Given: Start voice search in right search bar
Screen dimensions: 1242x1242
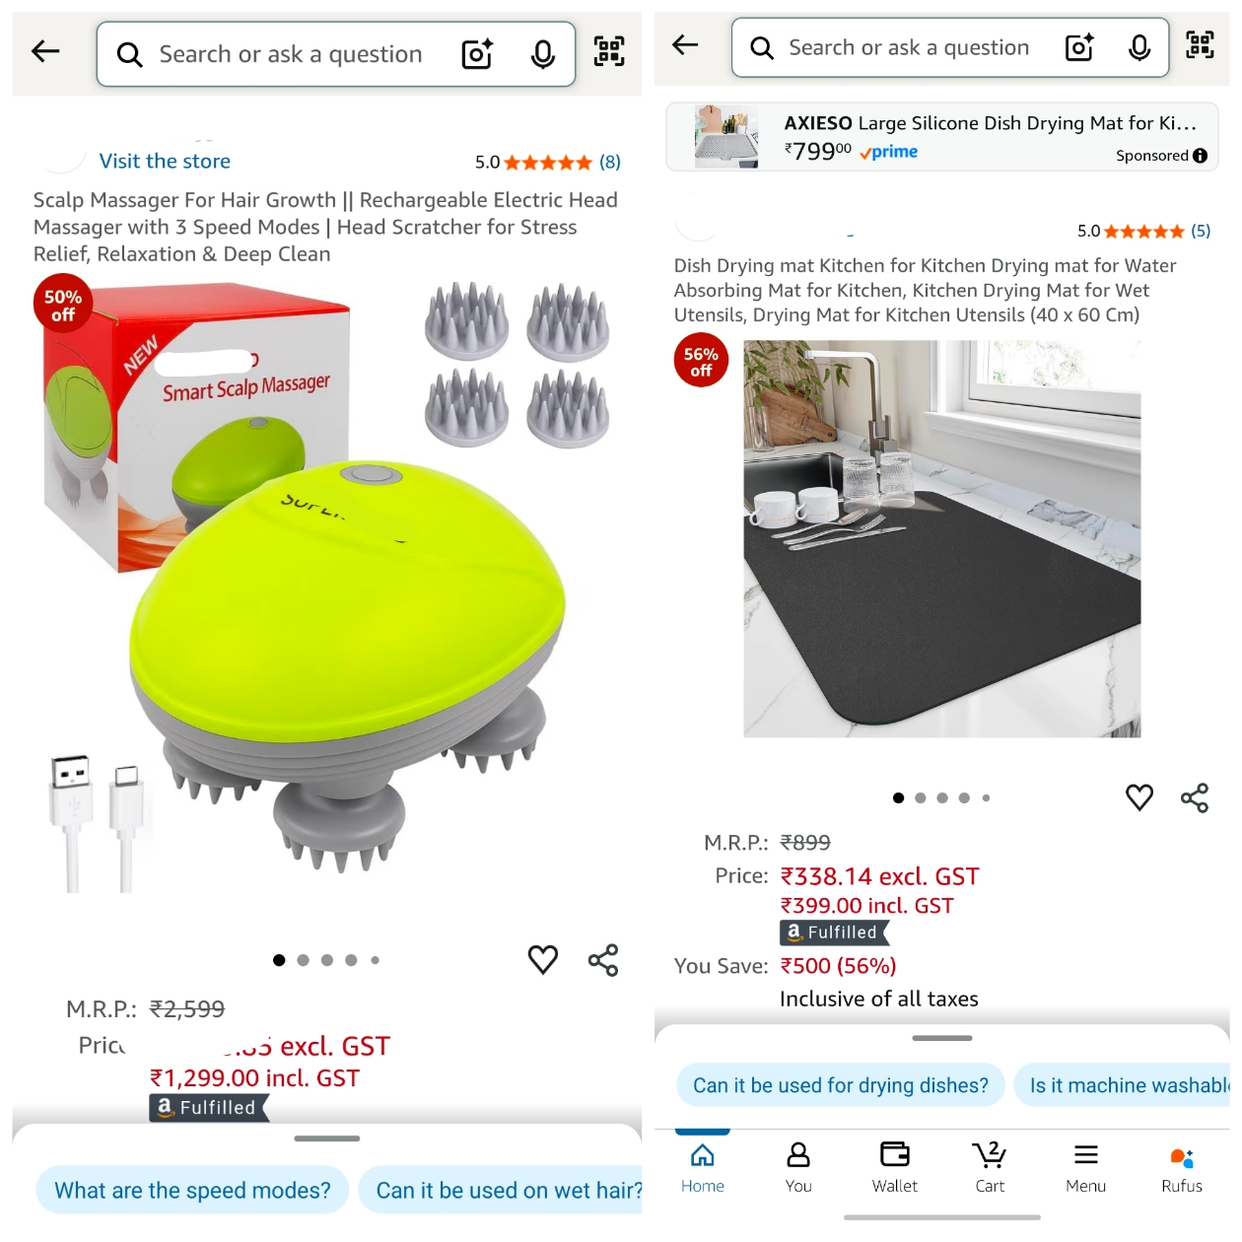Looking at the screenshot, I should 1139,47.
